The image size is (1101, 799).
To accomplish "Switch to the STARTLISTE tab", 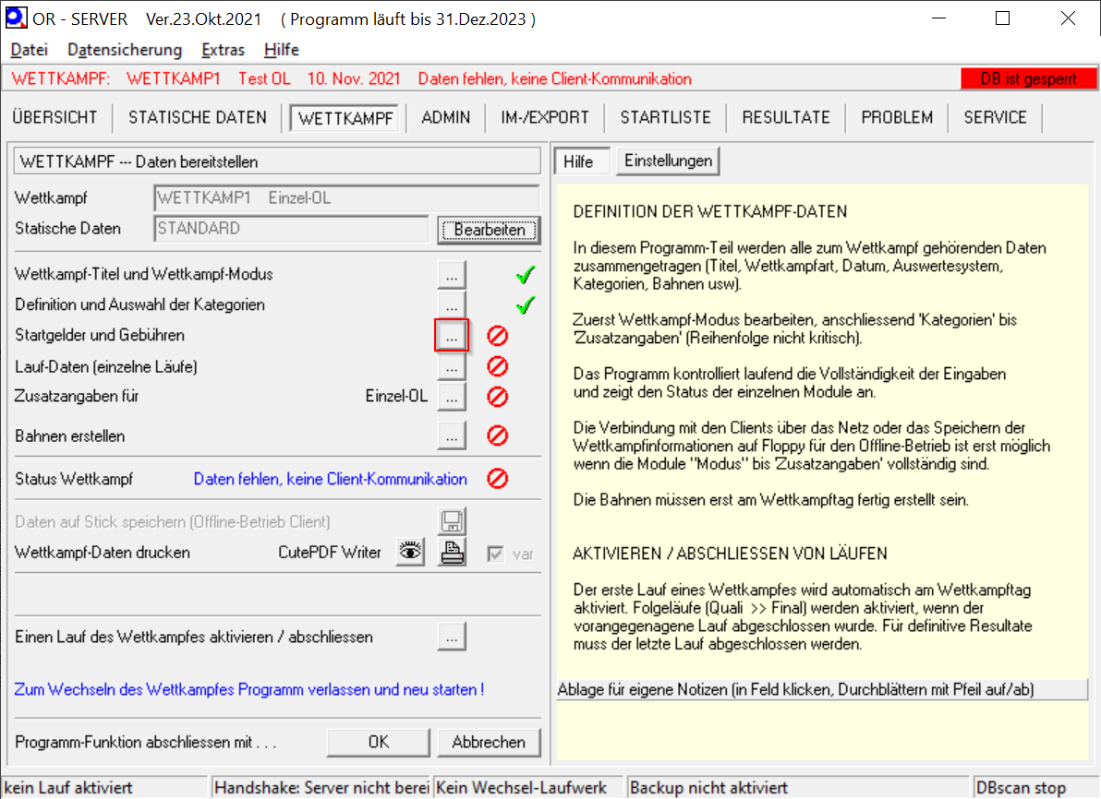I will tap(665, 117).
